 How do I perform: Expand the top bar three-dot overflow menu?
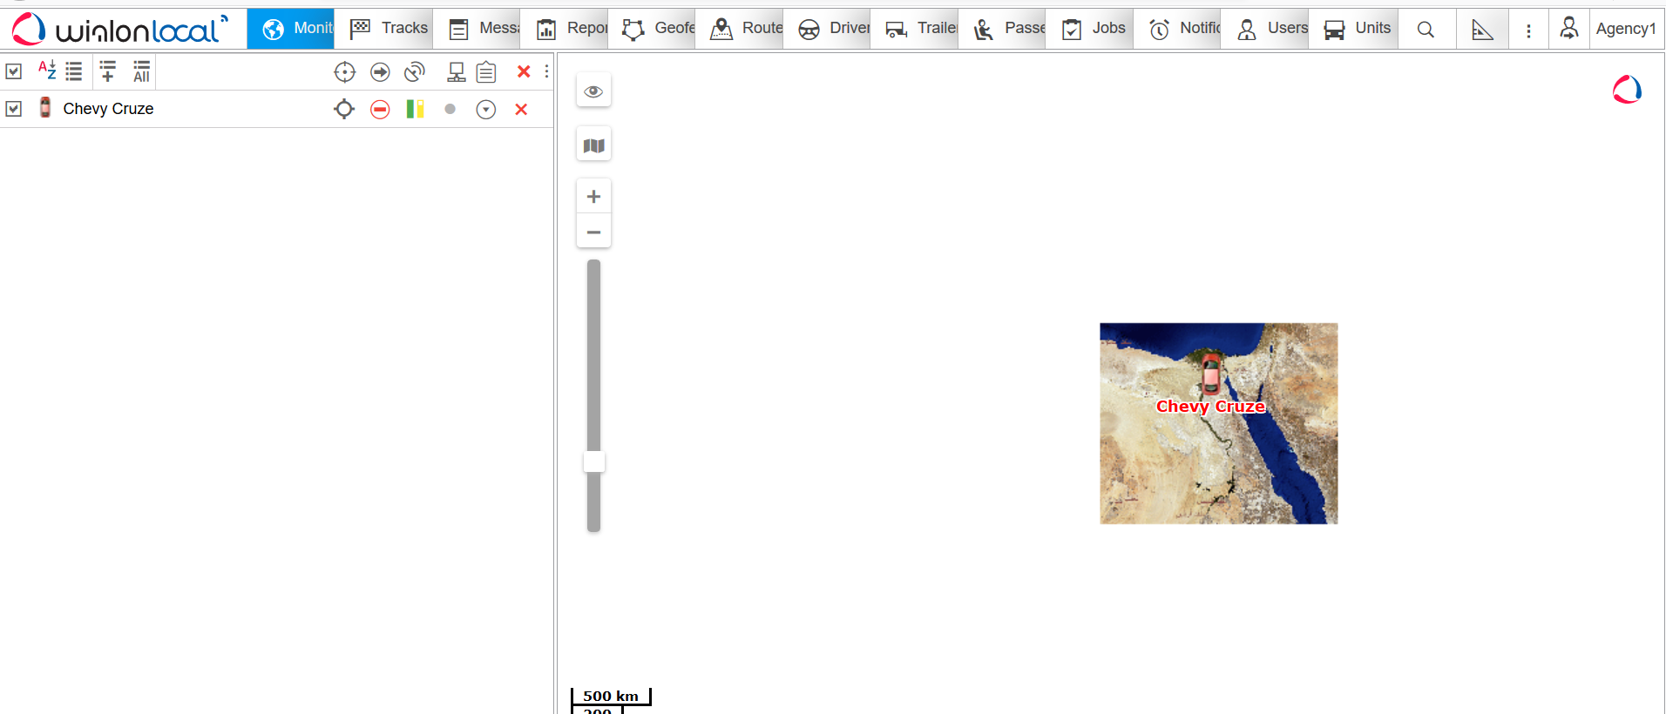tap(1528, 30)
